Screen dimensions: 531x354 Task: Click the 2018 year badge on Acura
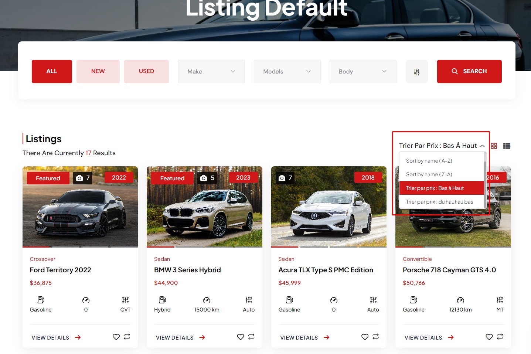point(368,178)
